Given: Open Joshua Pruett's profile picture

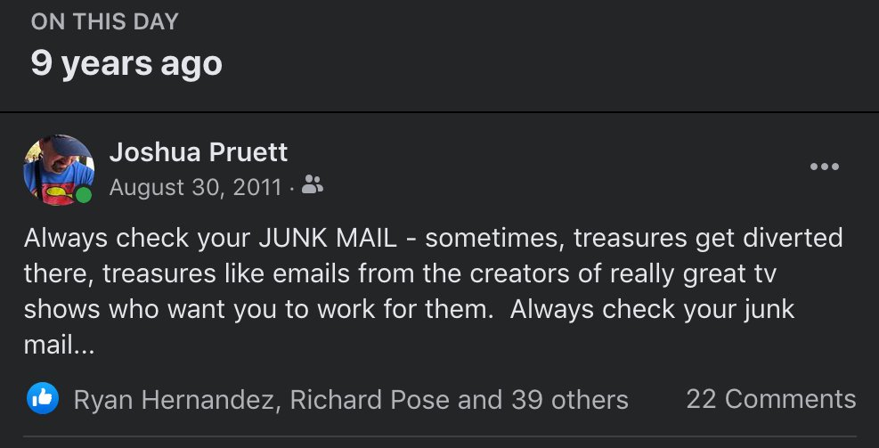Looking at the screenshot, I should coord(58,170).
